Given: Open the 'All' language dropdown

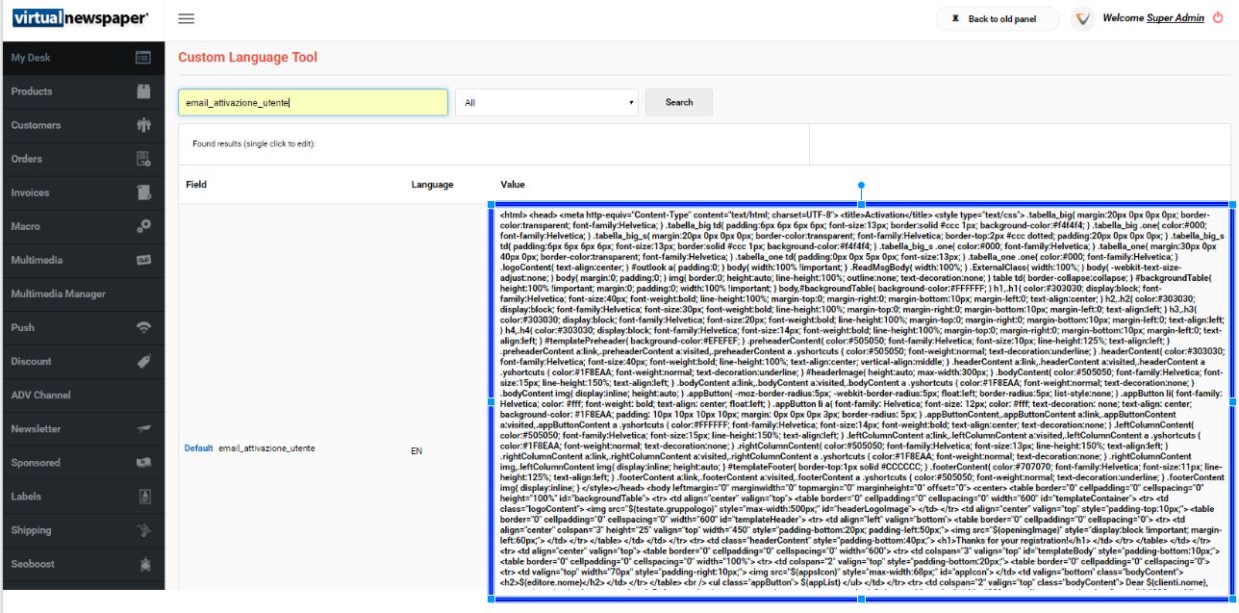Looking at the screenshot, I should 546,102.
